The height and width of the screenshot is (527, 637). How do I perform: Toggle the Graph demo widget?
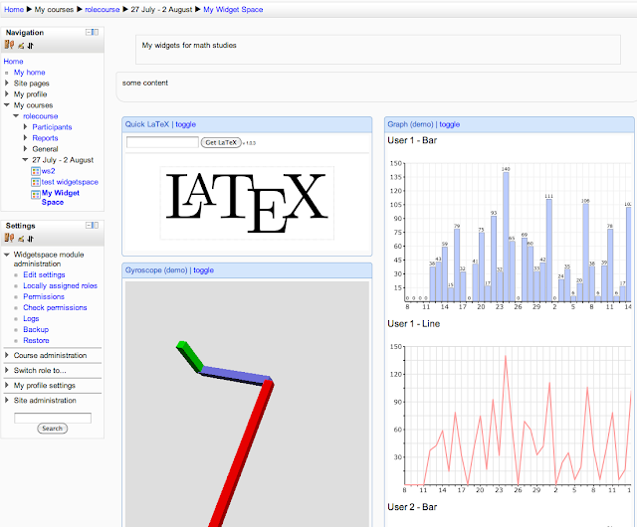(x=449, y=124)
